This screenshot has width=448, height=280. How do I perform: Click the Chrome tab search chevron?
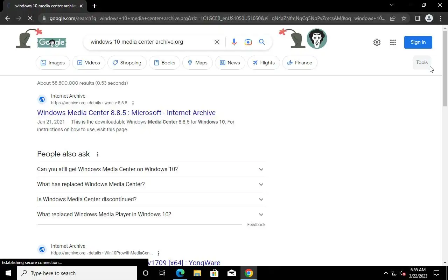point(392,5)
